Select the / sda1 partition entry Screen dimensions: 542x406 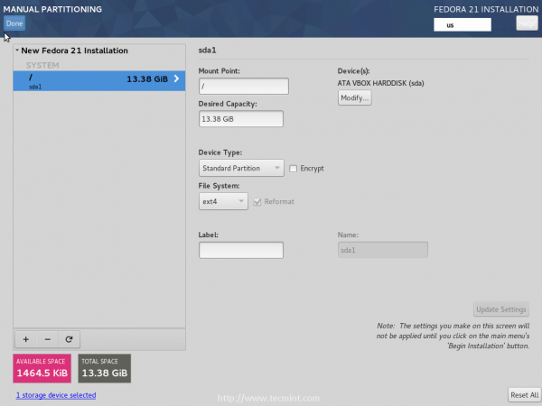click(x=99, y=81)
